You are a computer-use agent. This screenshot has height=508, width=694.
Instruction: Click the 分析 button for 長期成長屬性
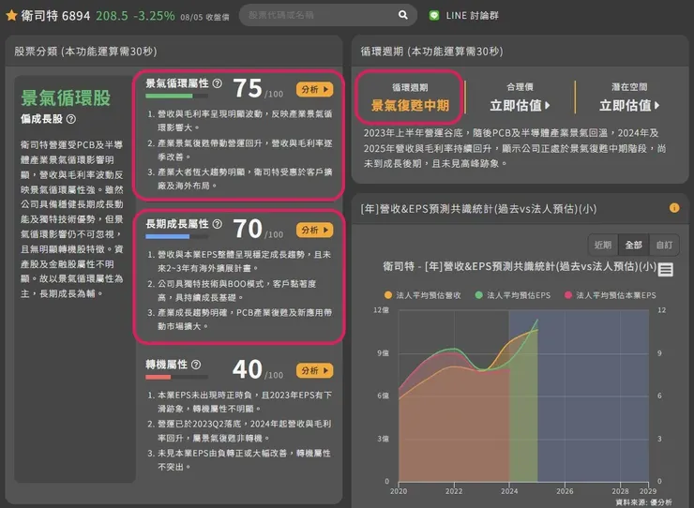[x=315, y=231]
